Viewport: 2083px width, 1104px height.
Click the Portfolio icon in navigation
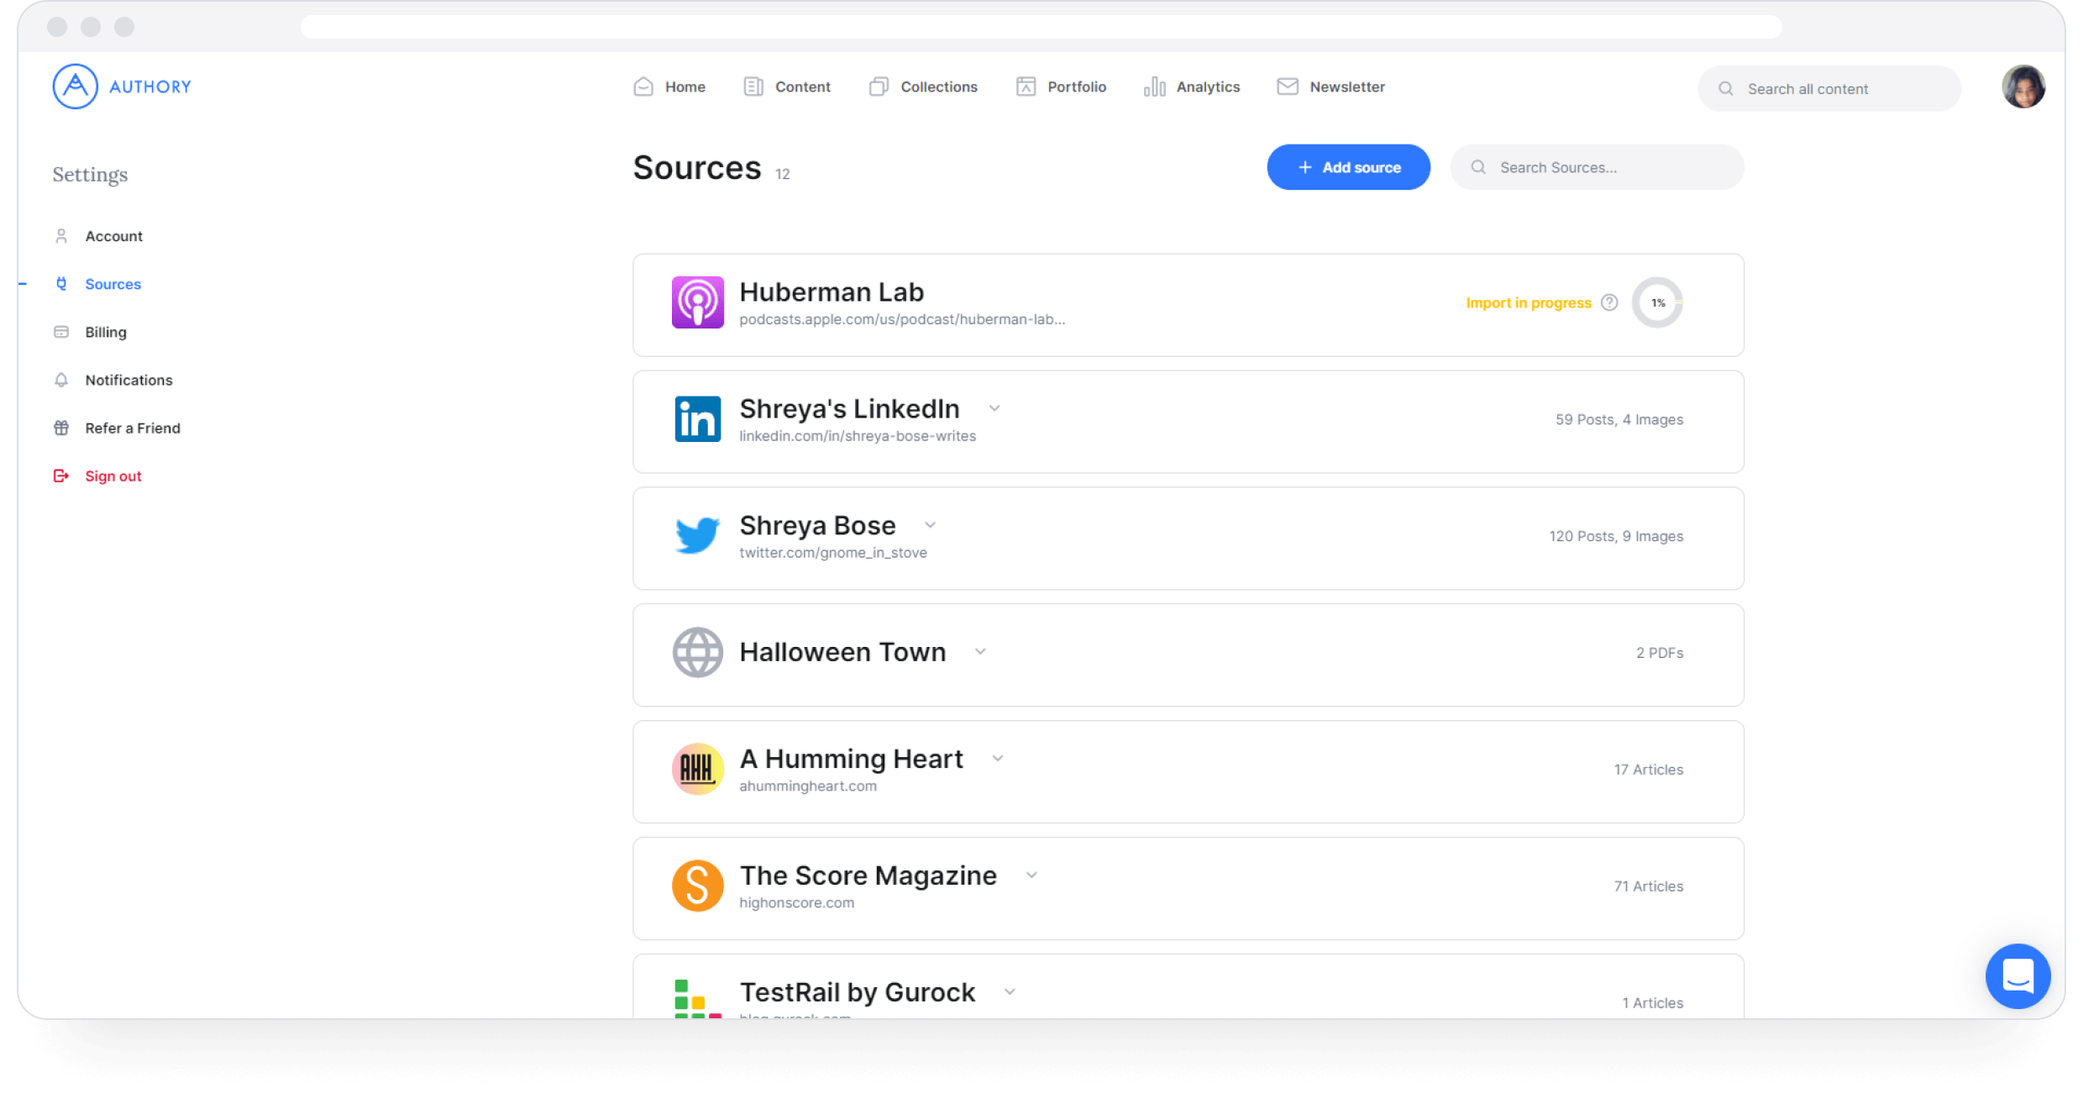point(1026,87)
